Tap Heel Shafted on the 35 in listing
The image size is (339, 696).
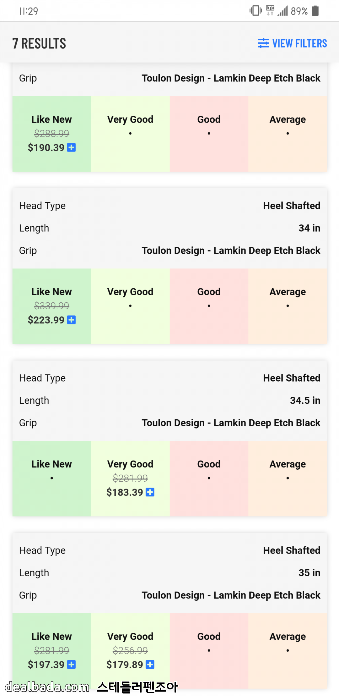292,550
